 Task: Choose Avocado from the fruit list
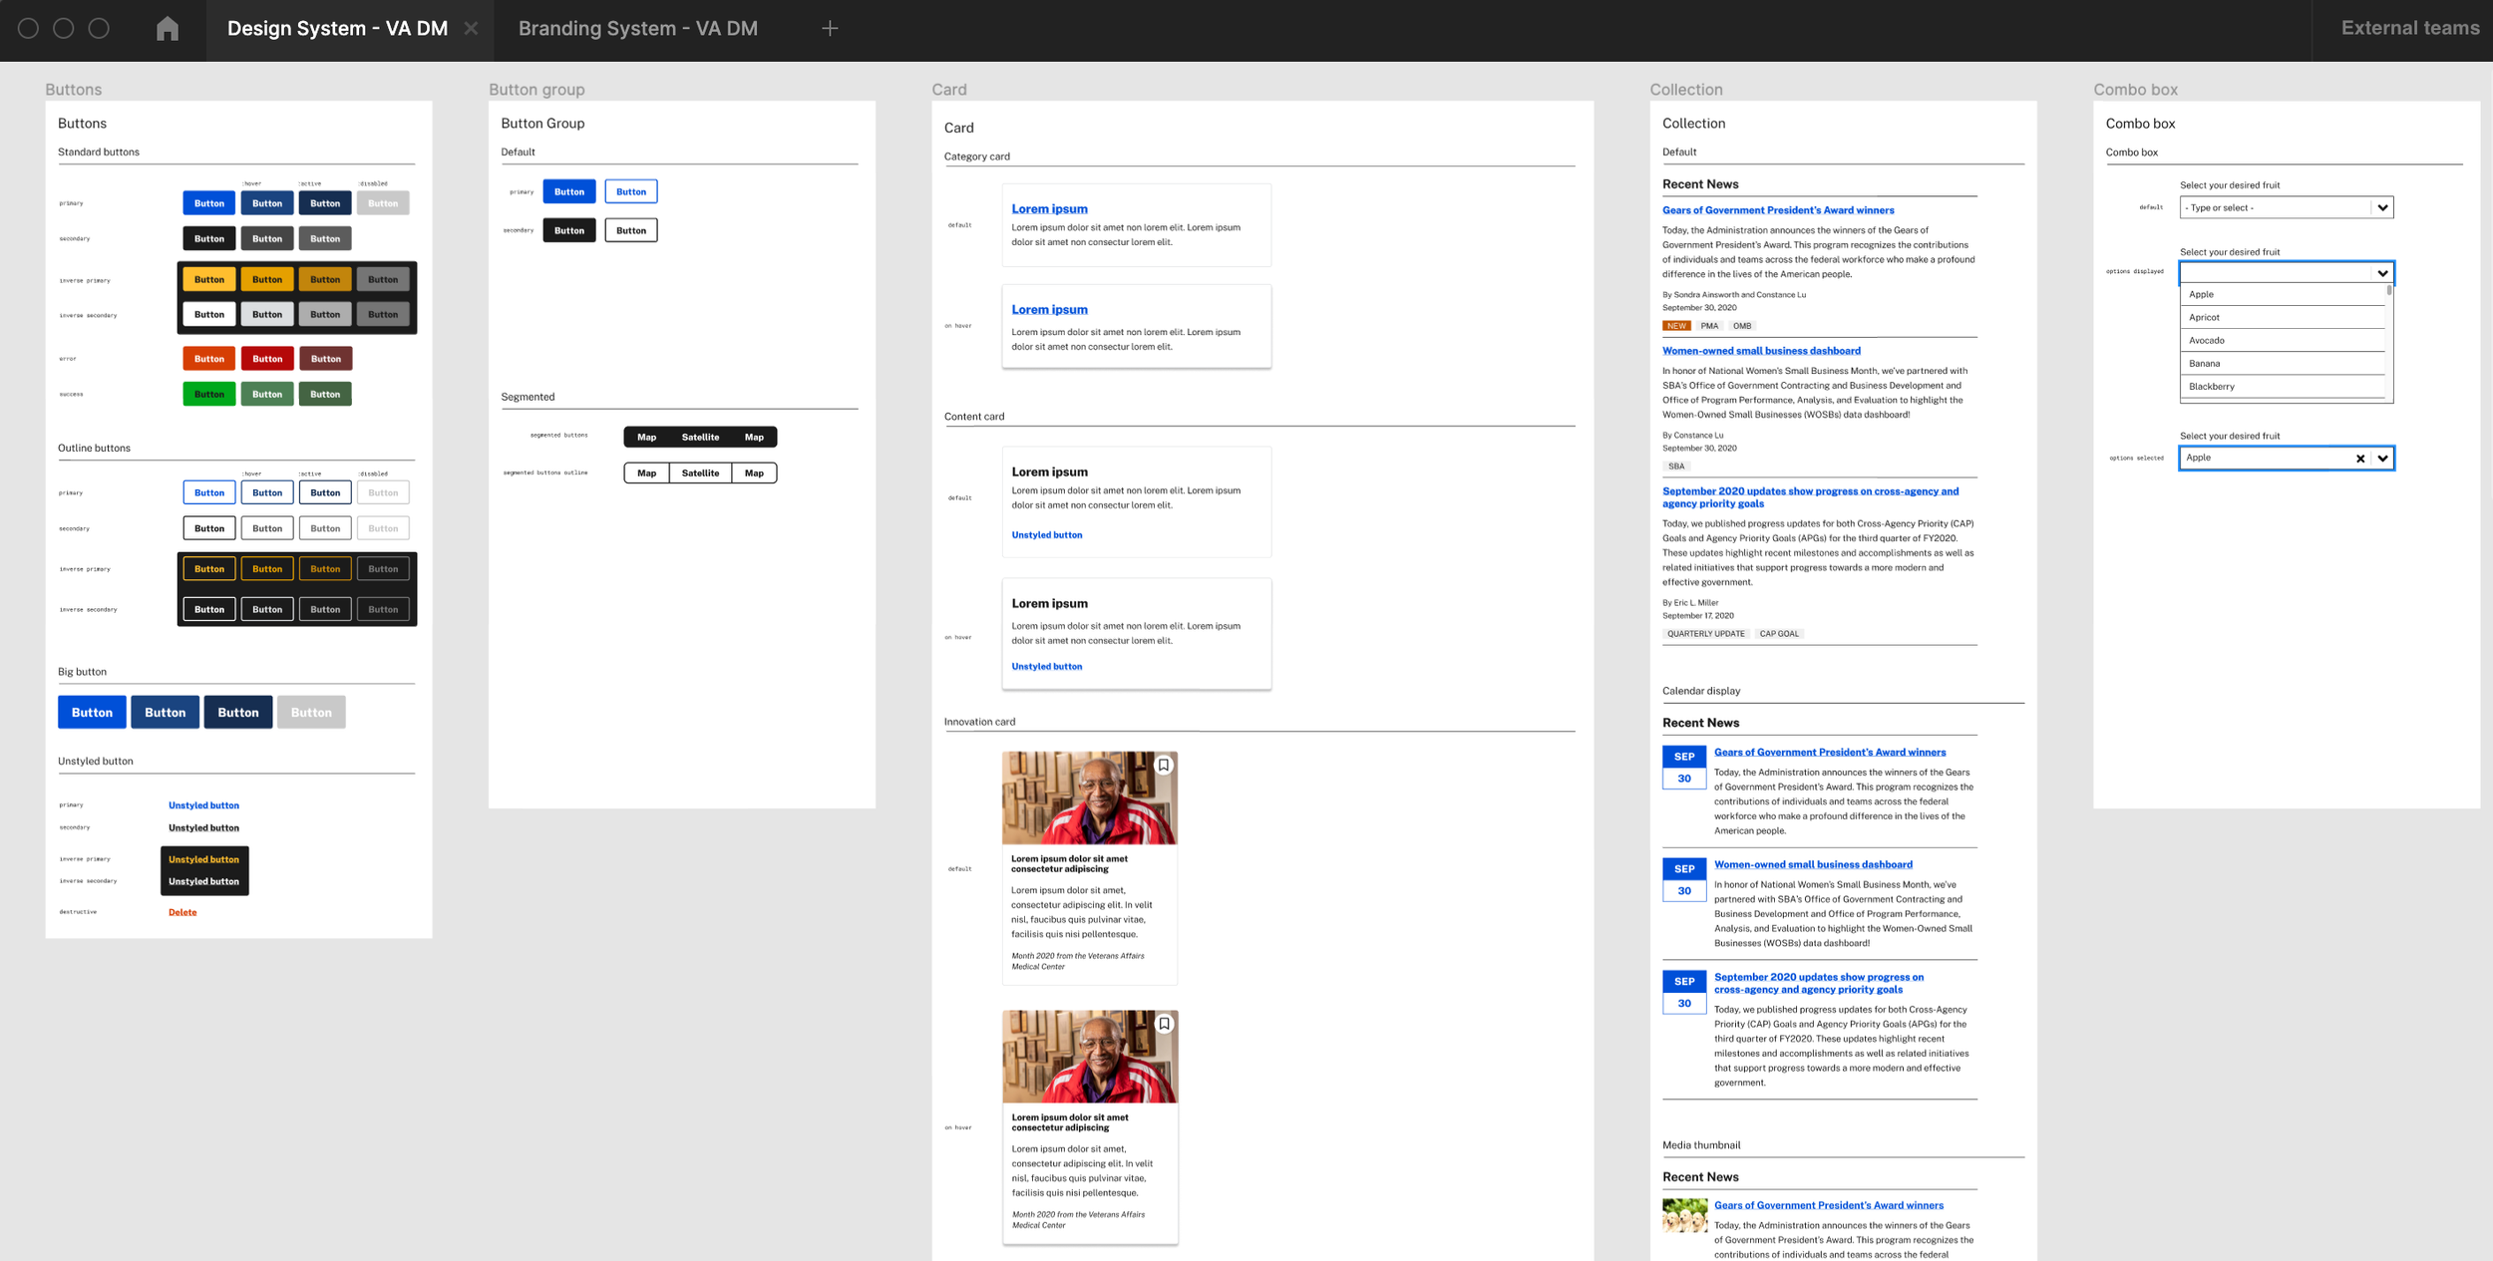coord(2206,341)
